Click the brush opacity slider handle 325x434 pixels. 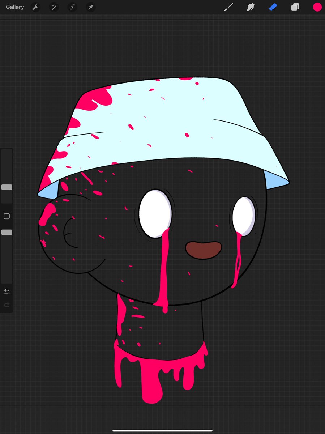click(7, 232)
